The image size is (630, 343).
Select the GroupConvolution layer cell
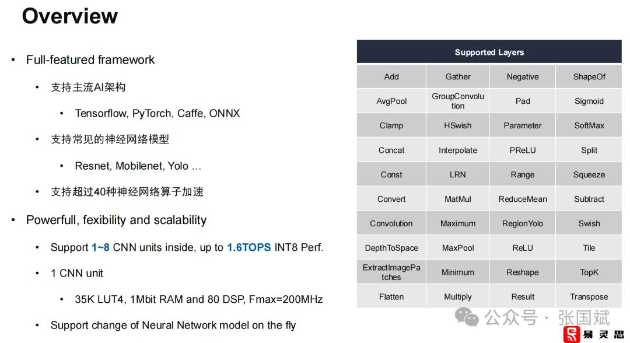coord(457,100)
